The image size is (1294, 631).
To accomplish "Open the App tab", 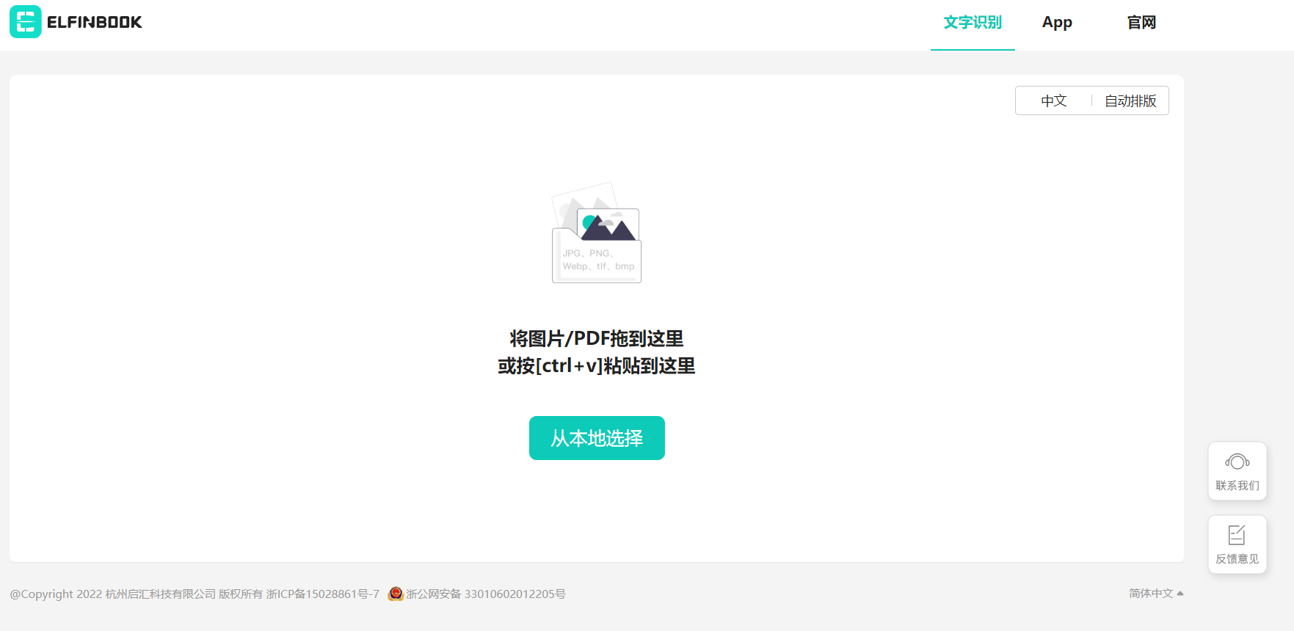I will (x=1057, y=23).
